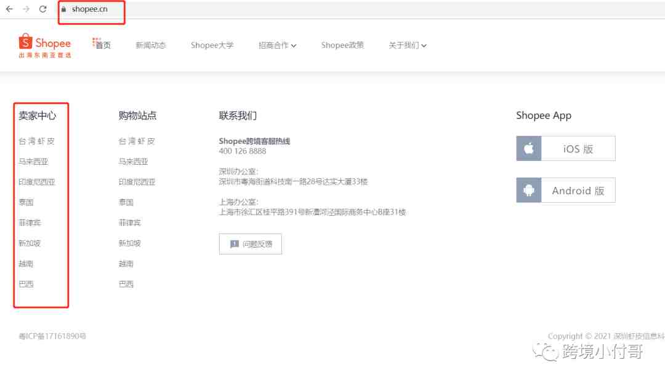The width and height of the screenshot is (665, 381).
Task: Open 印度尼西亚 under 购物站点
Action: coord(137,182)
